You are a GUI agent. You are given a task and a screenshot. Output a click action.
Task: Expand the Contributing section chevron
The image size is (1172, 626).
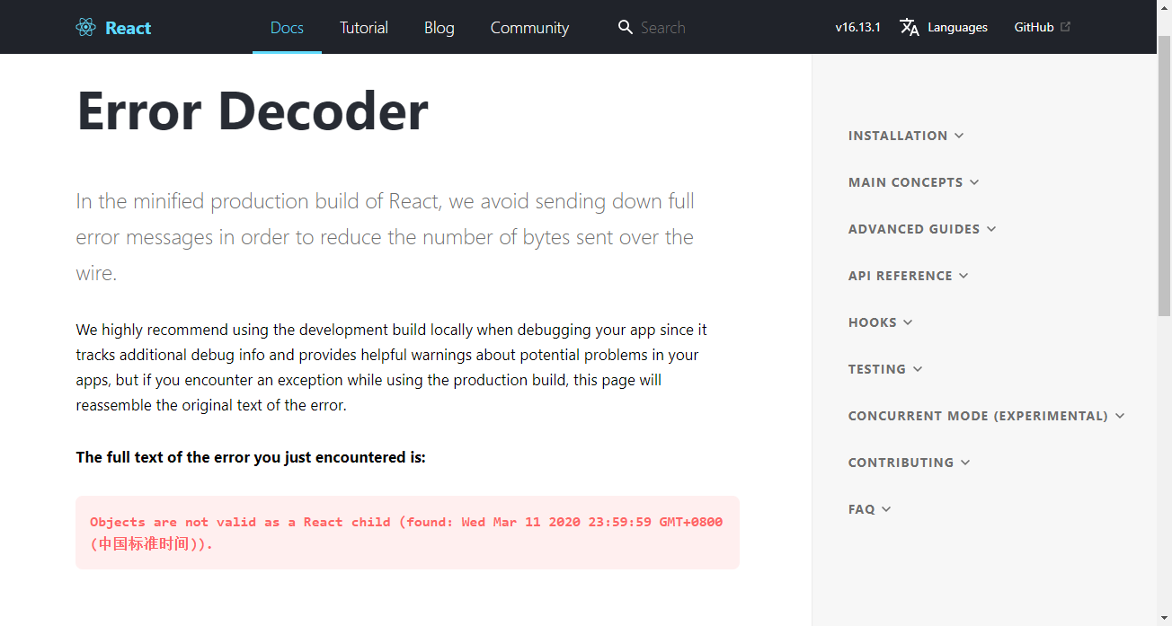click(x=965, y=463)
